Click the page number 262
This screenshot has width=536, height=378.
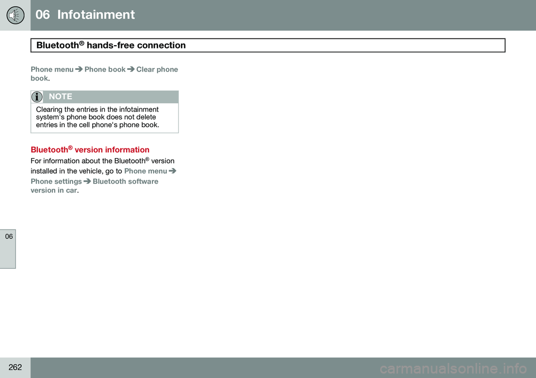tap(15, 367)
